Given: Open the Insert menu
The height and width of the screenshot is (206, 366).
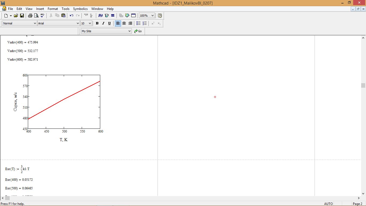Looking at the screenshot, I should pyautogui.click(x=40, y=9).
